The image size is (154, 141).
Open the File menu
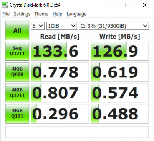[x=6, y=14]
